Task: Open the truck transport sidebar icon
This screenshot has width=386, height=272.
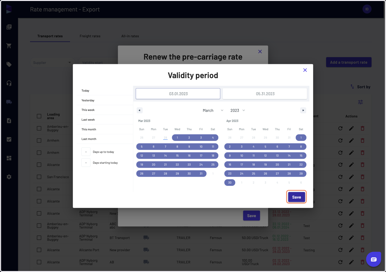Action: click(9, 102)
